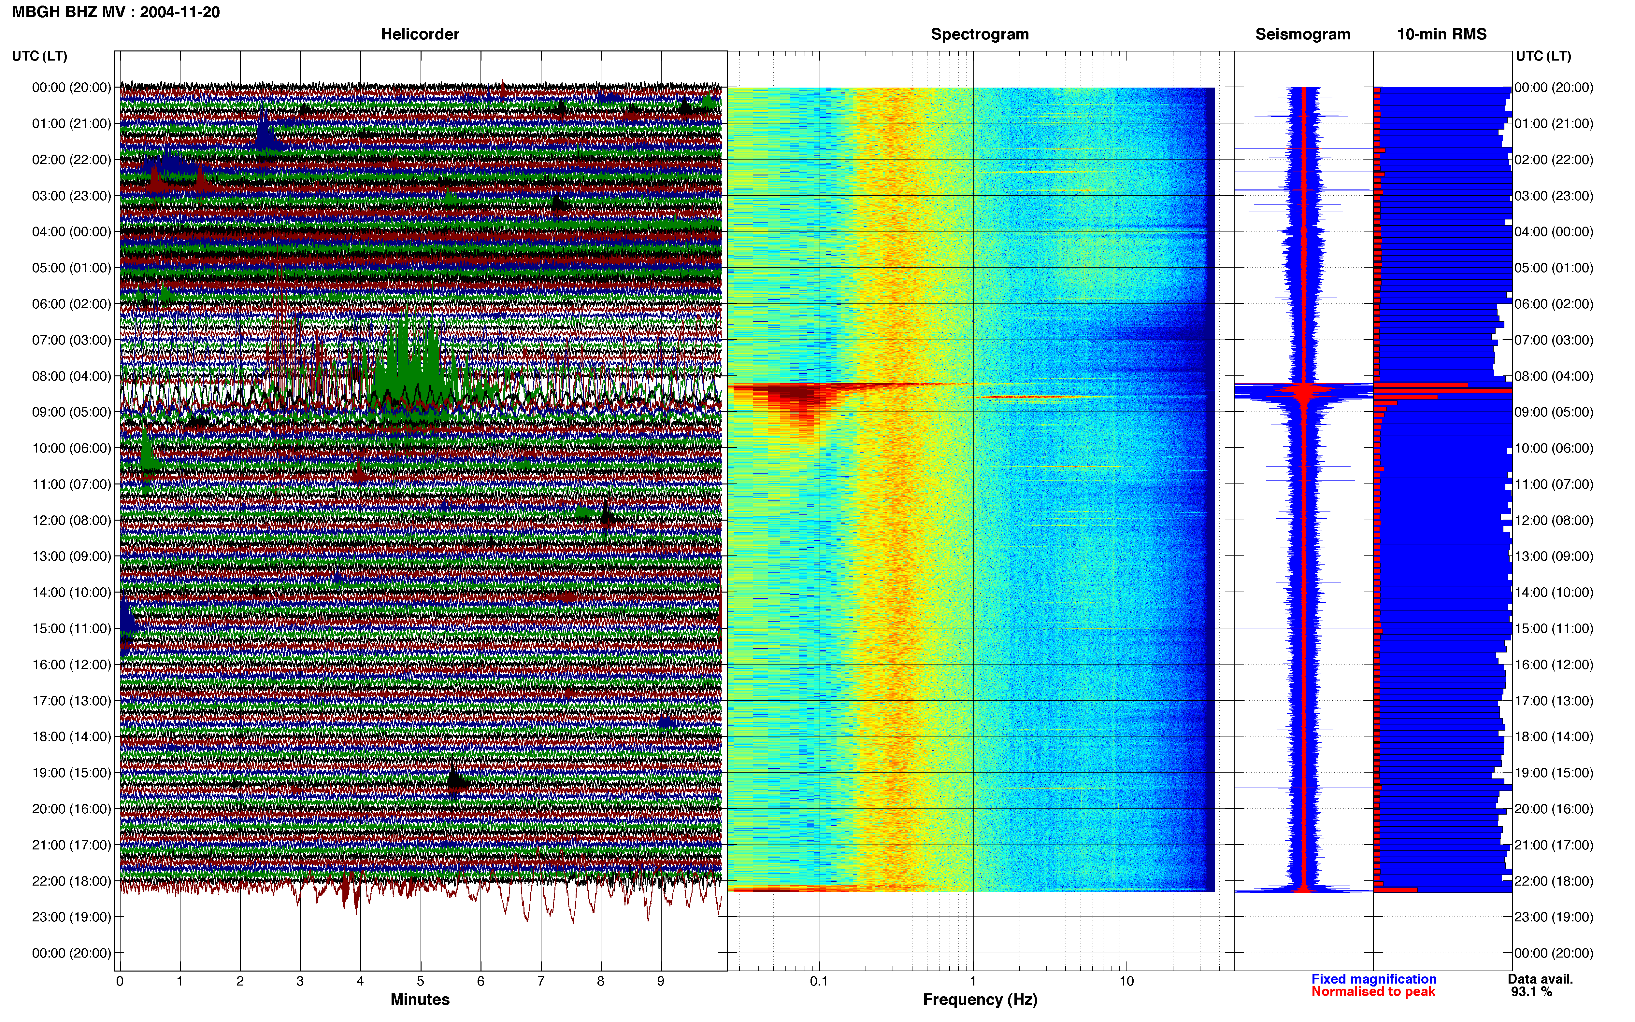This screenshot has height=1022, width=1635.
Task: Select the Helicorder panel heading
Action: (x=420, y=34)
